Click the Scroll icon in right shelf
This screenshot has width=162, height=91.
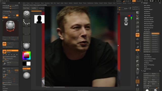pos(137,19)
